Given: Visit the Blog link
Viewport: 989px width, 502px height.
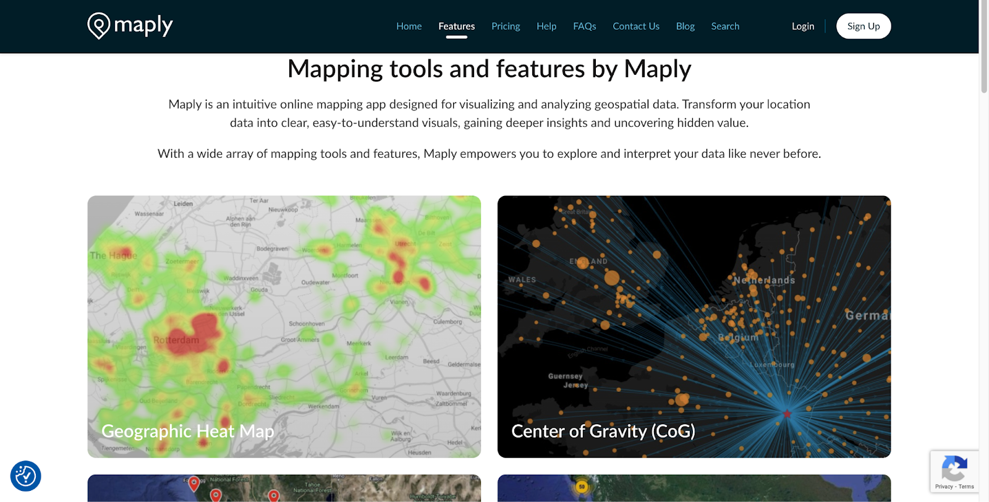Looking at the screenshot, I should coord(686,26).
